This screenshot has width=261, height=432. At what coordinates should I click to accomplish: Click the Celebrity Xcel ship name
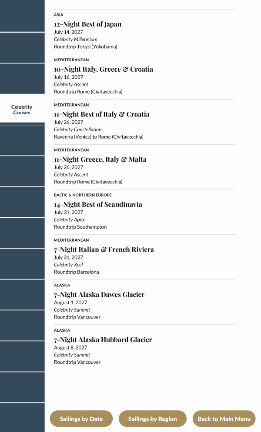click(x=68, y=265)
